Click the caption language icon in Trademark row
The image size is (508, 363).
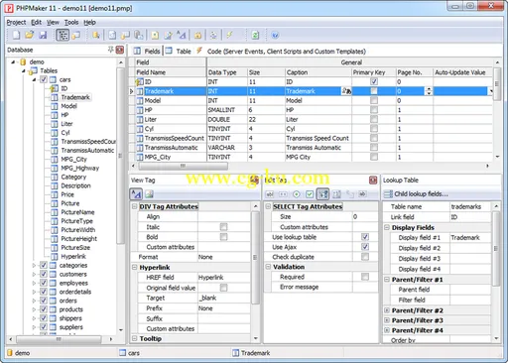[x=346, y=91]
